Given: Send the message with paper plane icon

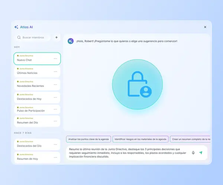Looking at the screenshot, I should 201,153.
